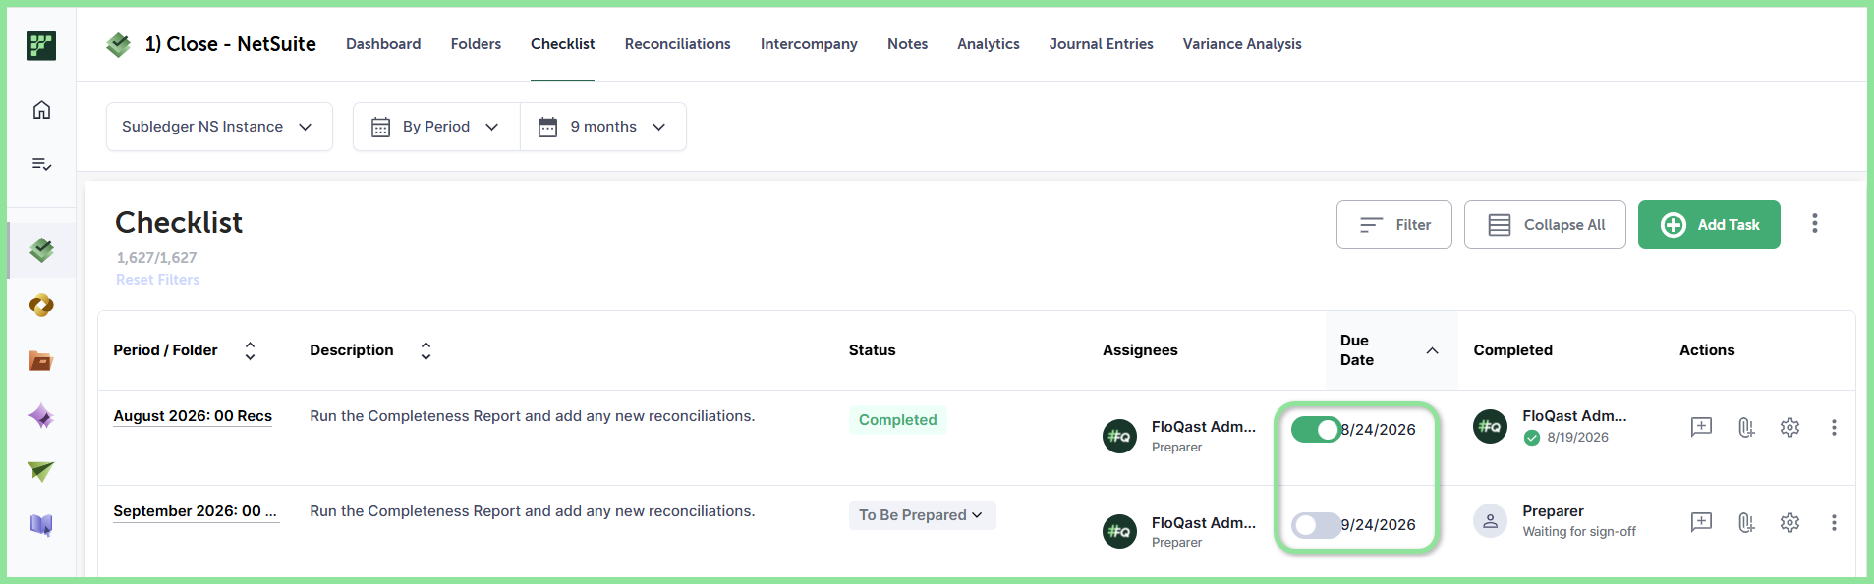This screenshot has height=584, width=1874.
Task: Attach a file to August 2026 row
Action: point(1745,427)
